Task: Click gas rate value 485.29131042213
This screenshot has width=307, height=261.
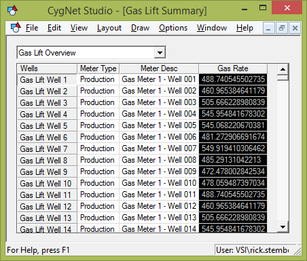Action: [233, 160]
